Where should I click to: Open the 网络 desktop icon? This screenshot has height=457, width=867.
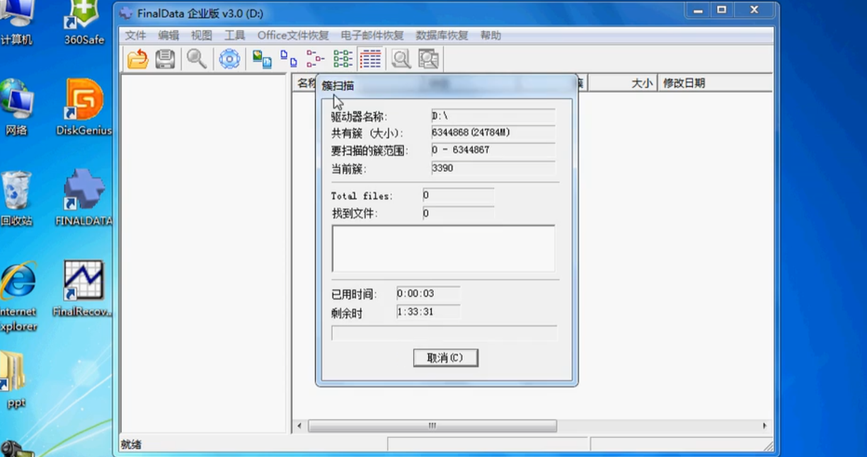16,108
